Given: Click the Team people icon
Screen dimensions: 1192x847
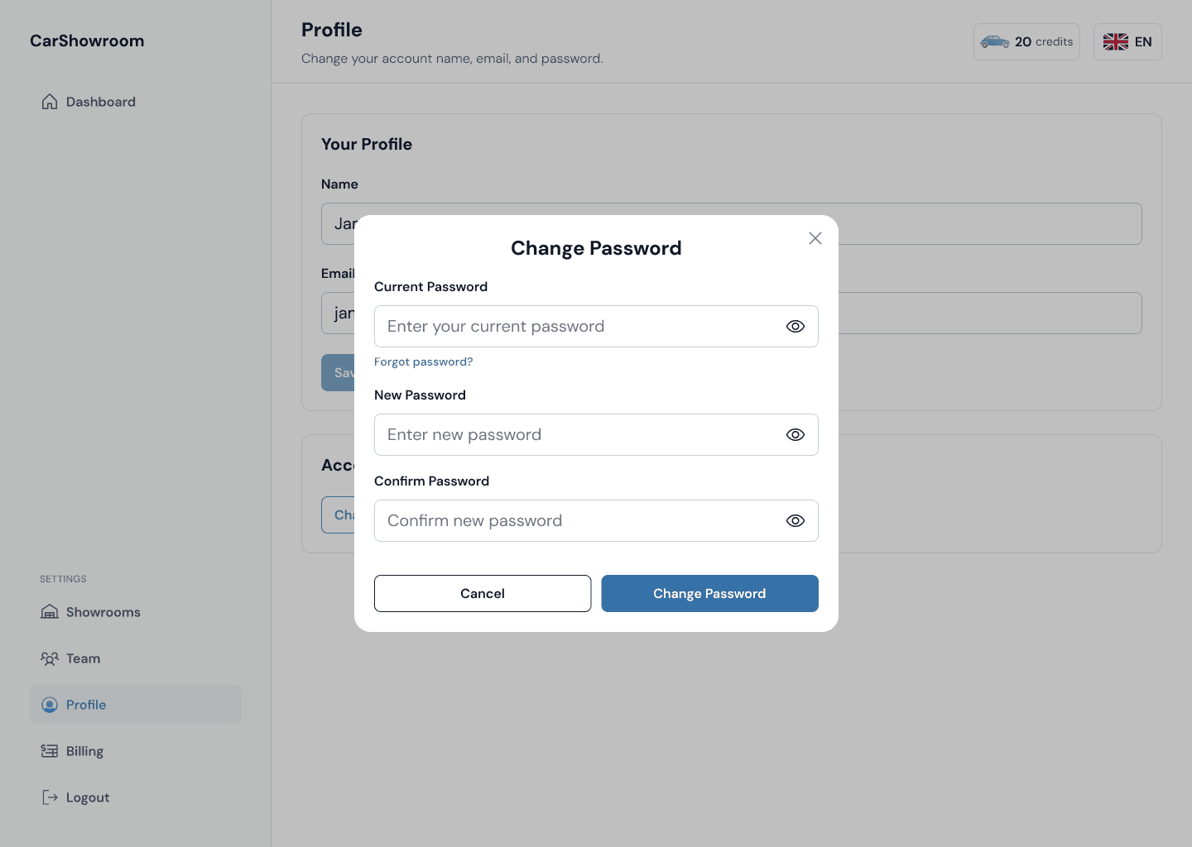Looking at the screenshot, I should [50, 658].
